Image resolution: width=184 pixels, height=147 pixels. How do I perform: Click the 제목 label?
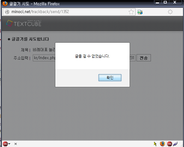tap(25, 50)
